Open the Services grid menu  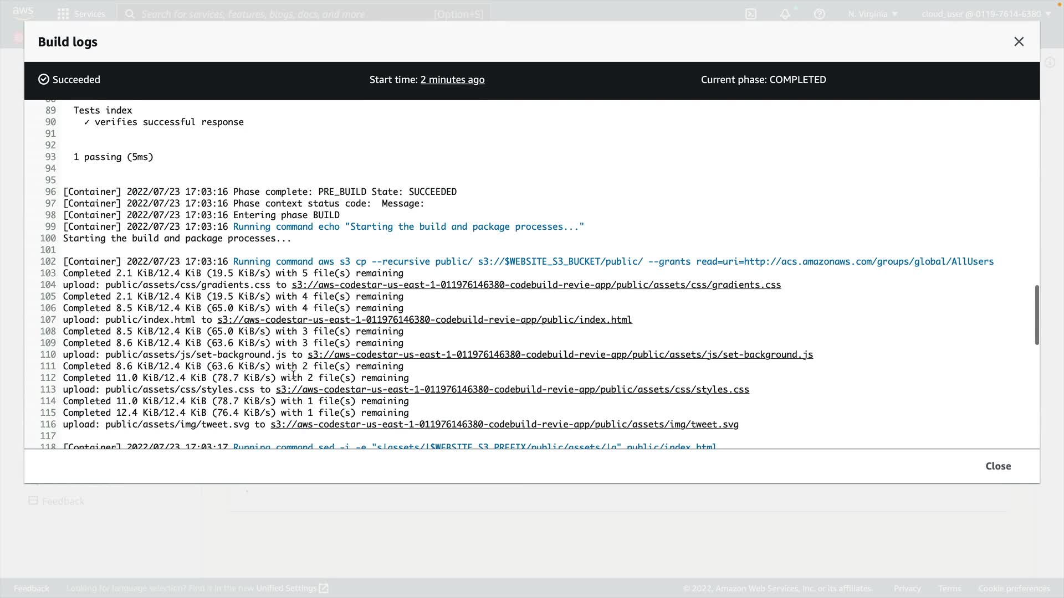click(x=63, y=14)
